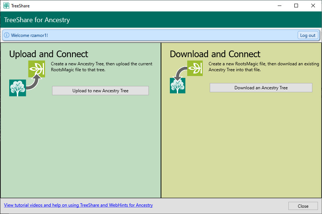Click the Ancestry leaf icon under Upload and Connect
This screenshot has width=322, height=214.
coord(37,69)
